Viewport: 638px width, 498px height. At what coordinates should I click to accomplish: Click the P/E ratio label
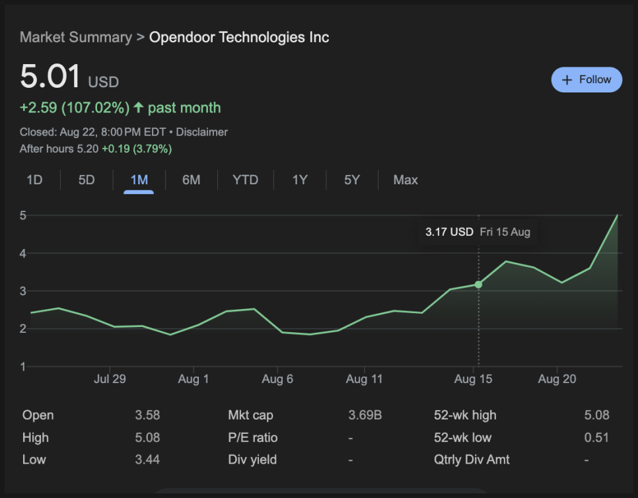[x=253, y=438]
